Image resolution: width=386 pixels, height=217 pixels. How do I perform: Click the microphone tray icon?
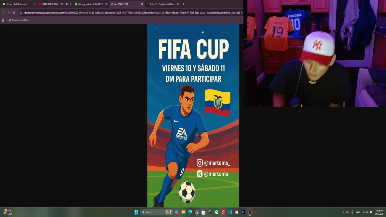pyautogui.click(x=352, y=212)
